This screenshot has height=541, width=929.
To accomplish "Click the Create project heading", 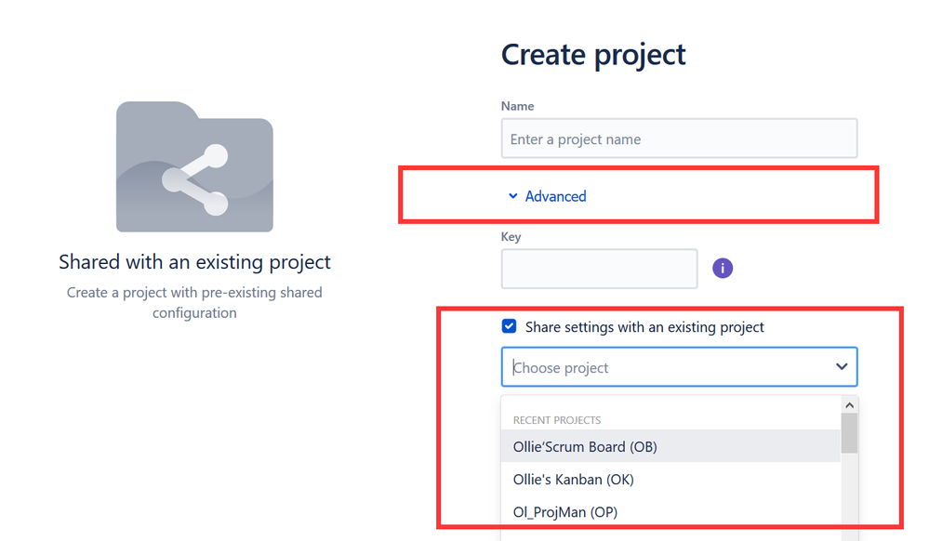I will (593, 55).
